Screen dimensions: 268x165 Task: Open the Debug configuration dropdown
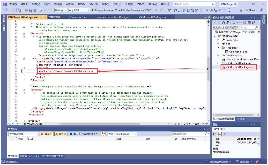[61, 10]
